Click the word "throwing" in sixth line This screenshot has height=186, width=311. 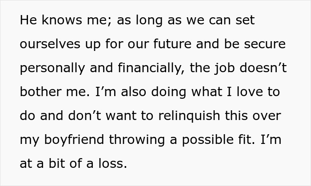137,140
